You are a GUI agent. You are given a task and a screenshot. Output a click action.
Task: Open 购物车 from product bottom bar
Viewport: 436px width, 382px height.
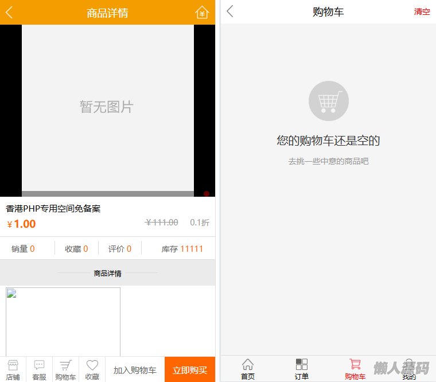65,369
